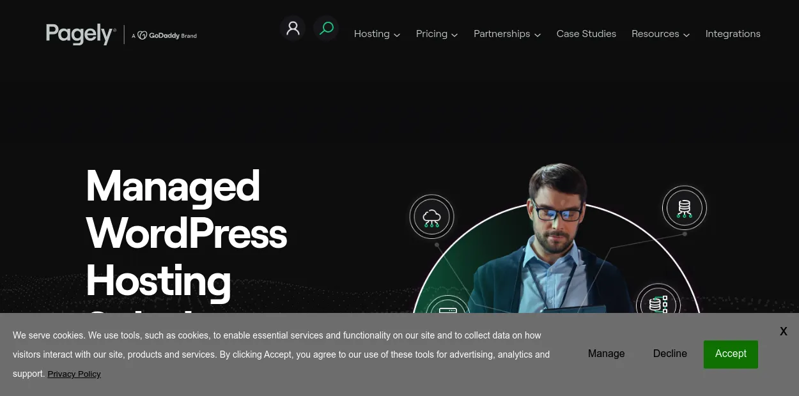799x396 pixels.
Task: Click the cloud network icon
Action: click(x=431, y=217)
